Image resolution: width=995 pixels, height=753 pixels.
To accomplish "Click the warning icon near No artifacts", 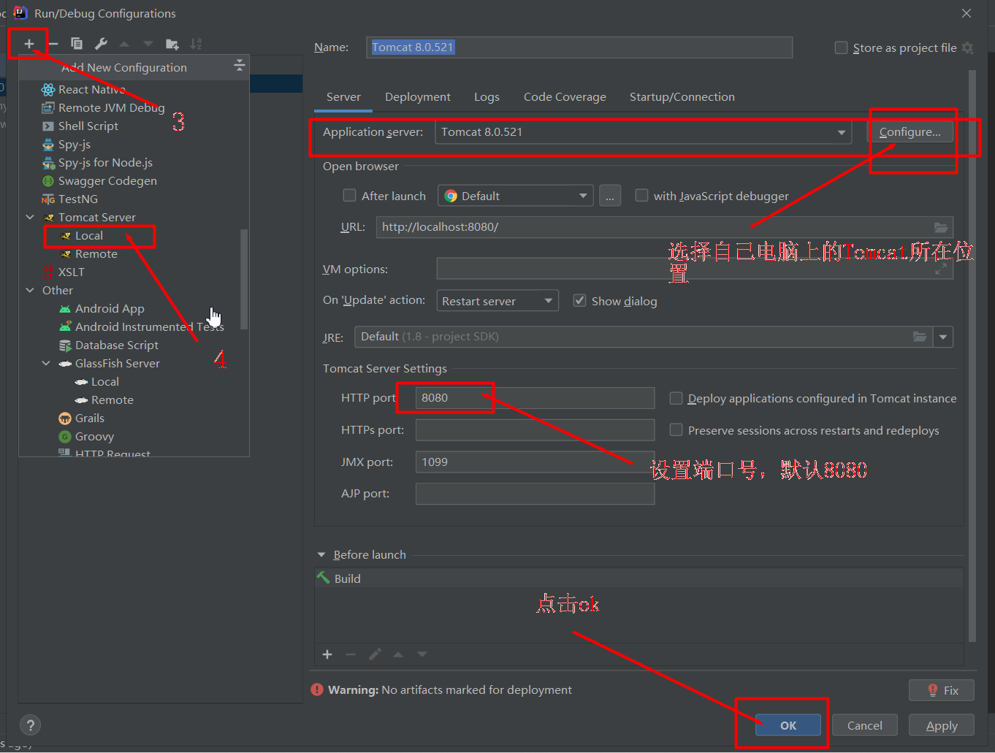I will coord(317,689).
